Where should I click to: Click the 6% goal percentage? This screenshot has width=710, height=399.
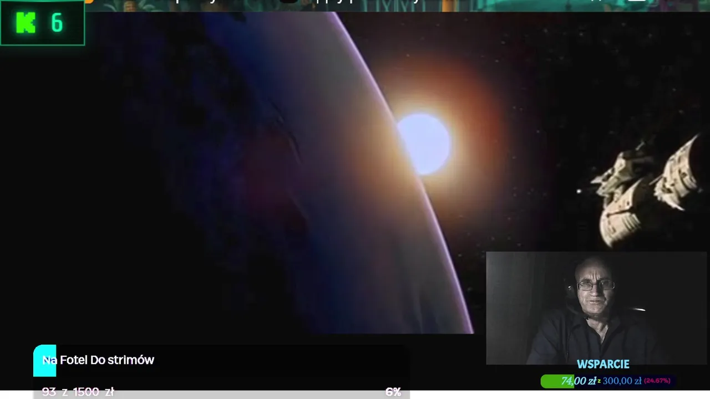click(393, 392)
